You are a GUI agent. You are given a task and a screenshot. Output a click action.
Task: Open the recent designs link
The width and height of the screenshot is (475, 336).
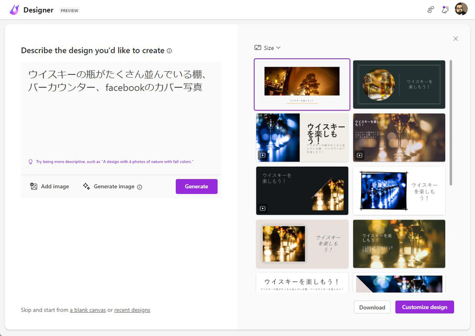pyautogui.click(x=132, y=310)
